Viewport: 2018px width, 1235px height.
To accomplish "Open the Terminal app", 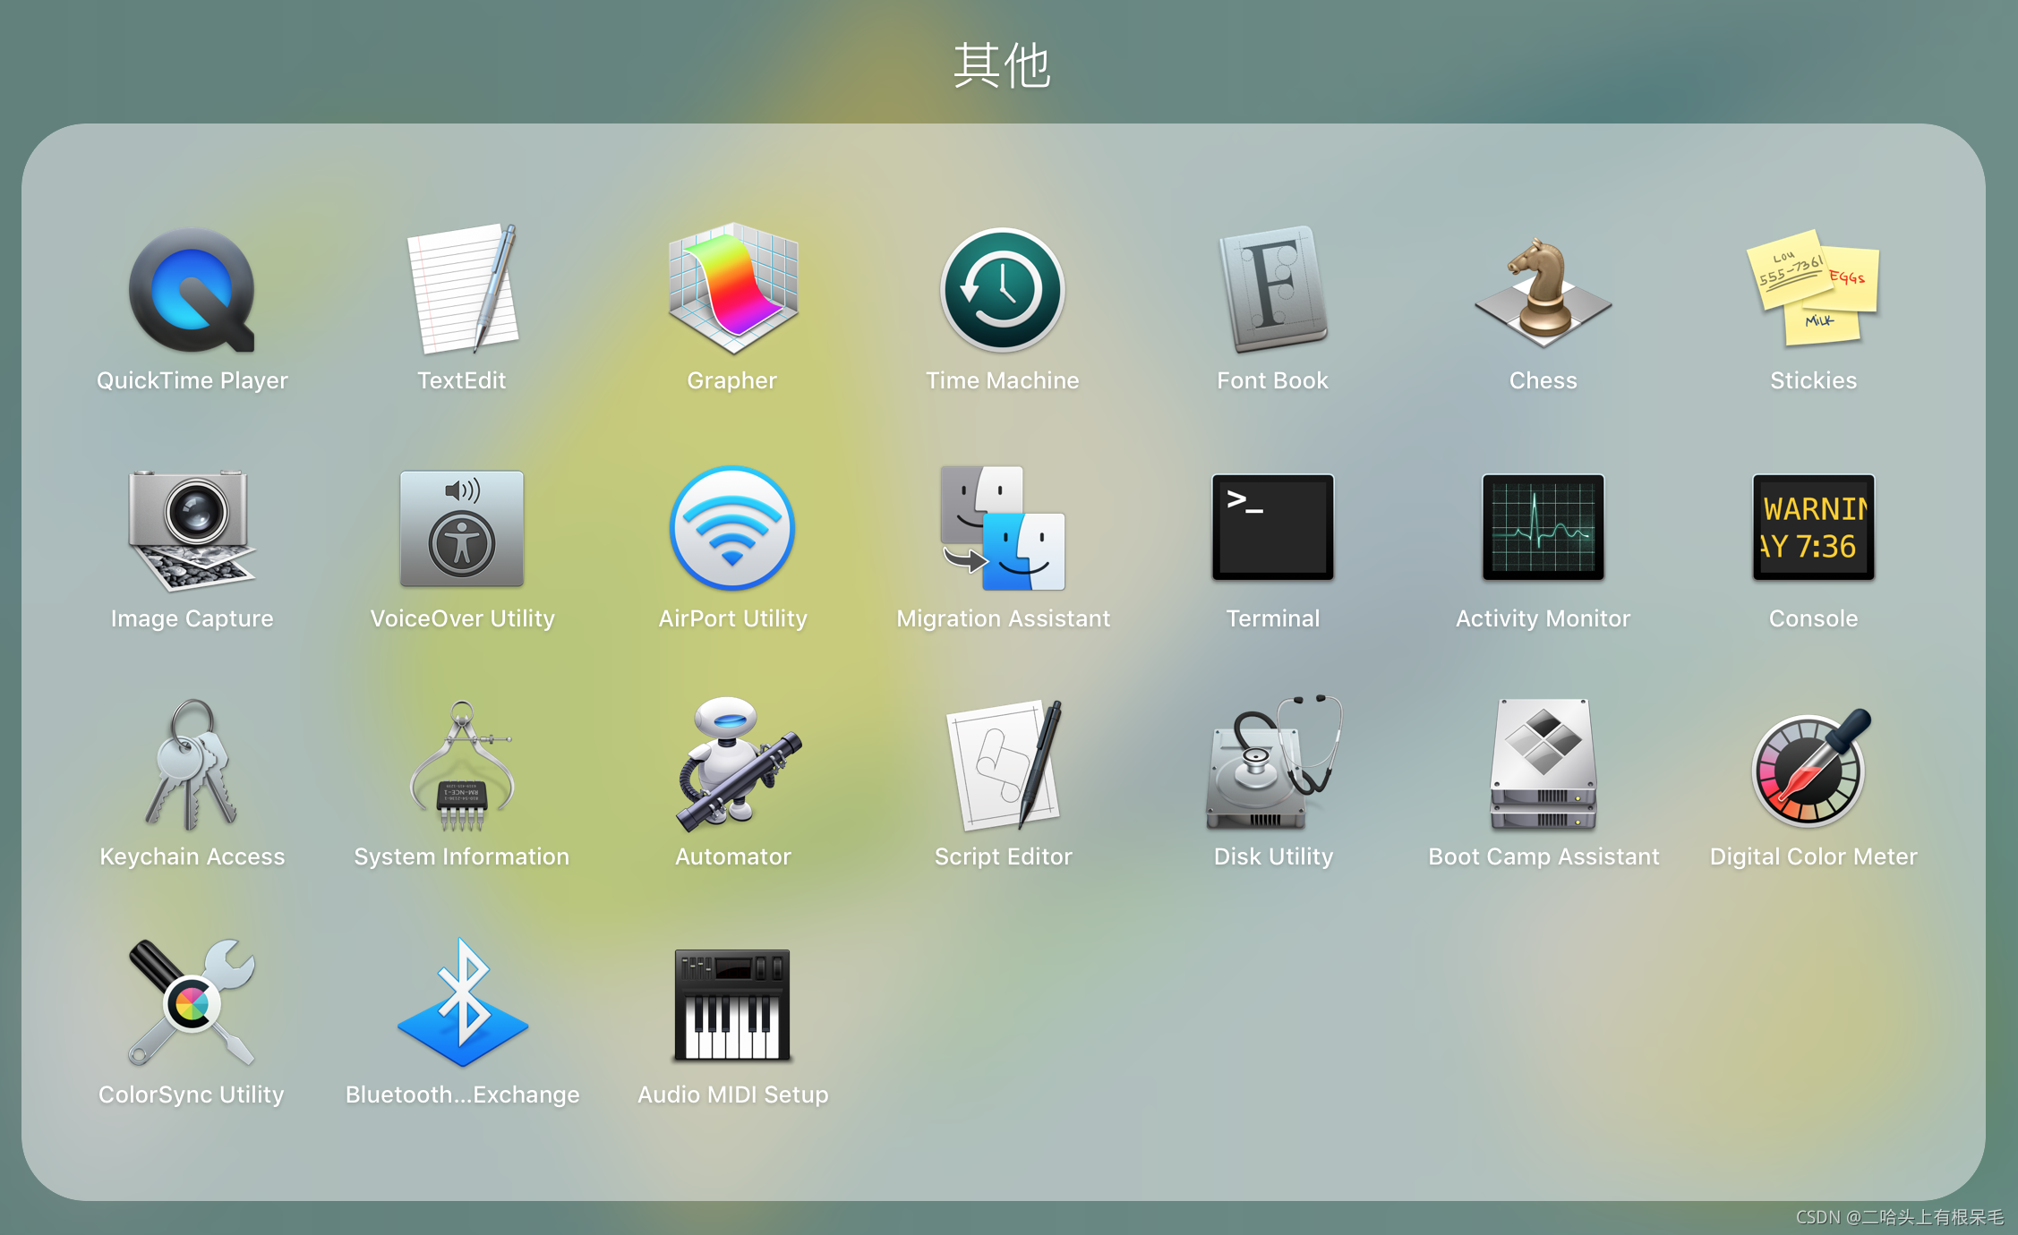I will pyautogui.click(x=1272, y=529).
